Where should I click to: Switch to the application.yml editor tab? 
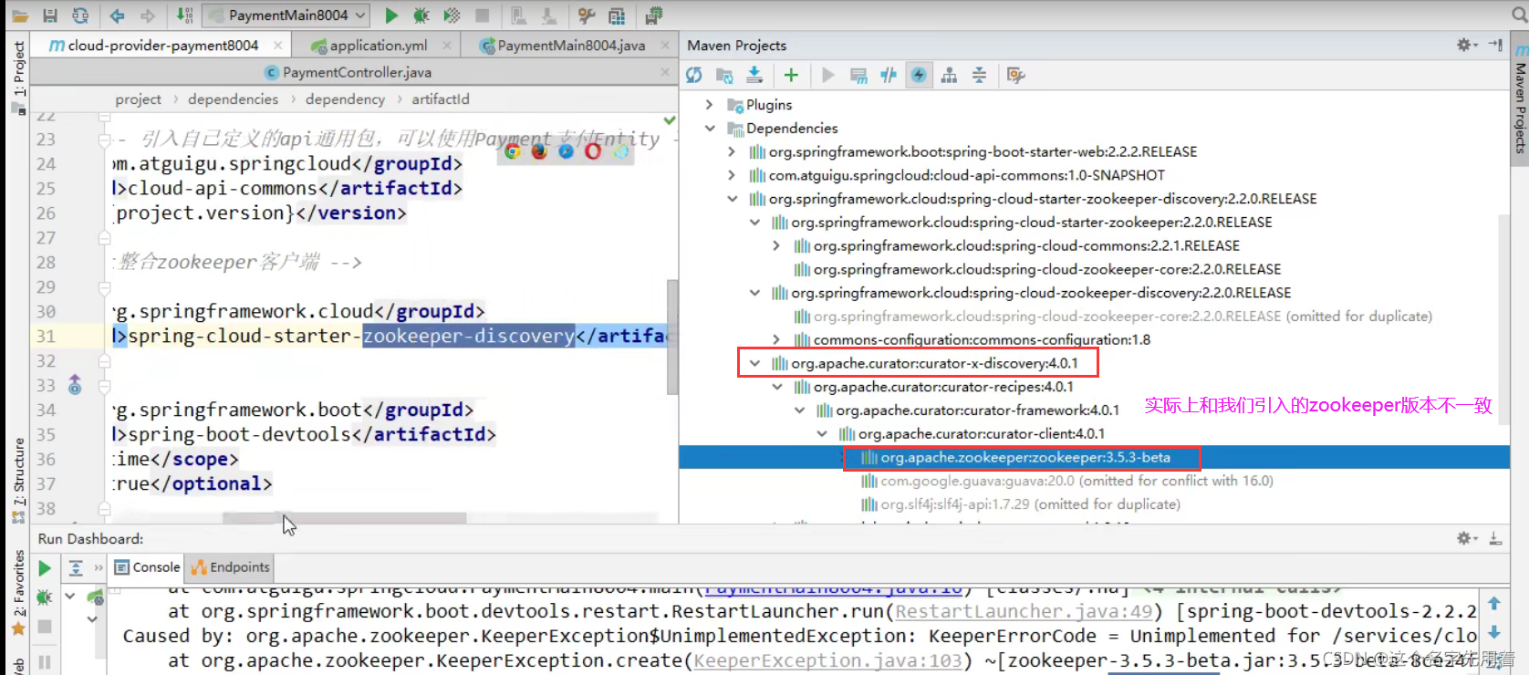click(x=378, y=45)
